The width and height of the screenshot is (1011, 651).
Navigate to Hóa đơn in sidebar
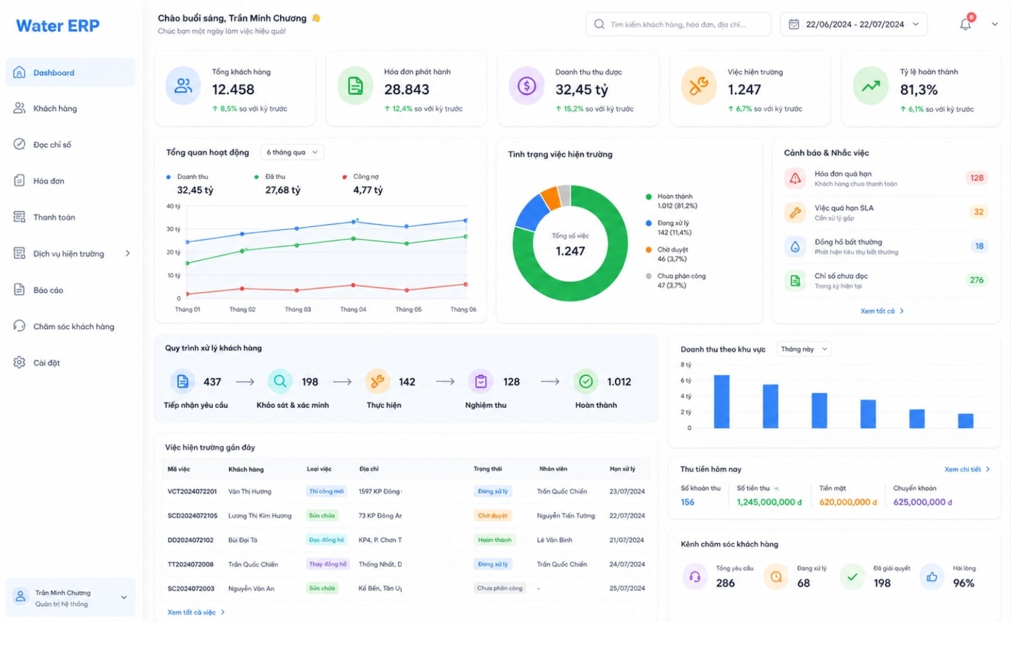pyautogui.click(x=71, y=181)
